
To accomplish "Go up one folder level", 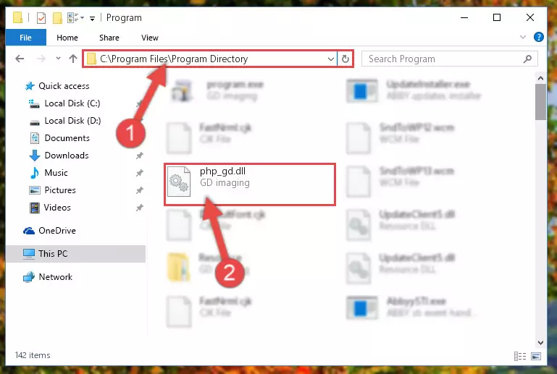I will click(x=73, y=59).
